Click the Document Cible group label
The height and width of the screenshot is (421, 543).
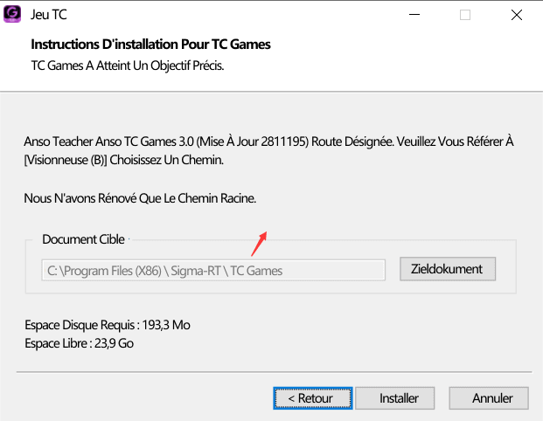point(84,239)
